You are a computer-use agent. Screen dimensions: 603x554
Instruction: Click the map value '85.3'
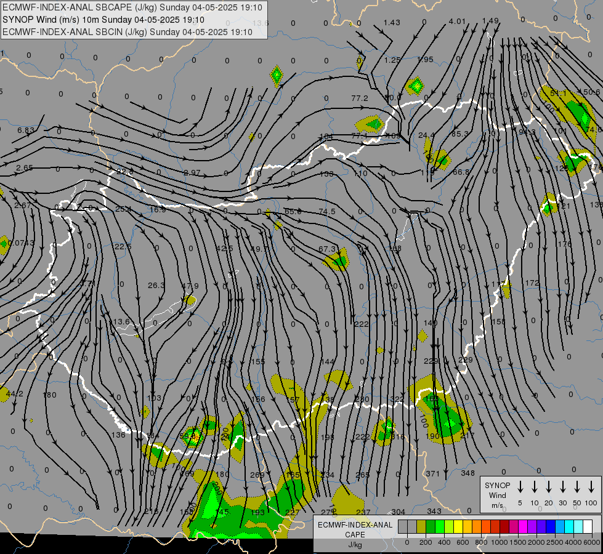pyautogui.click(x=460, y=134)
